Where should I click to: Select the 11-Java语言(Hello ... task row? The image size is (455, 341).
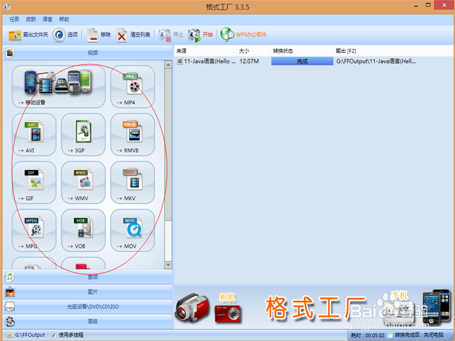pos(296,61)
